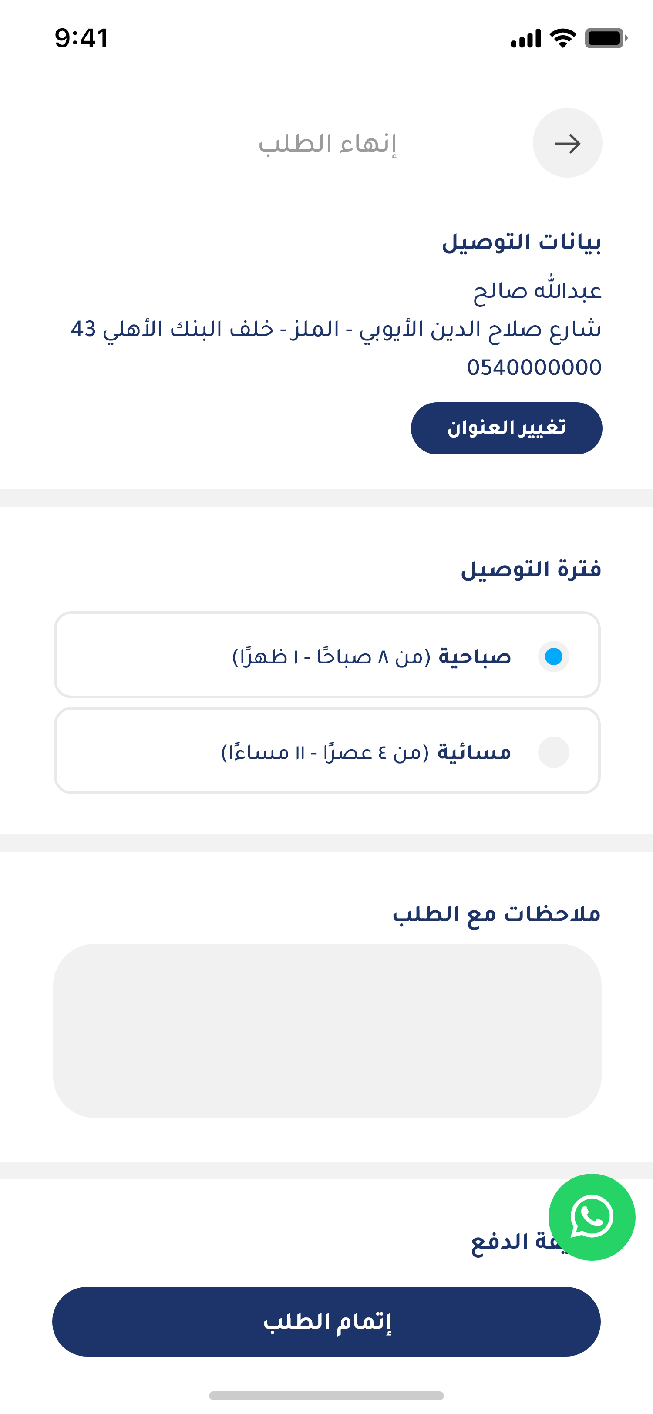Tap the ملاحظات مع الطلب heading
The image size is (653, 1414).
(x=496, y=914)
